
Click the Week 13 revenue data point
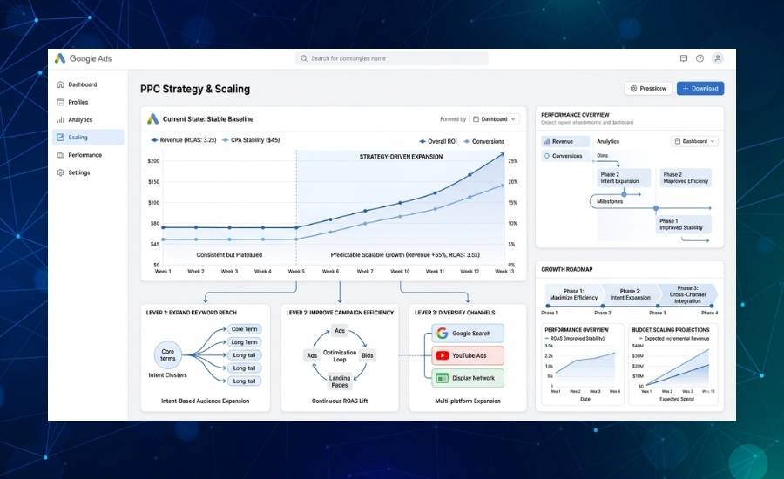coord(504,154)
